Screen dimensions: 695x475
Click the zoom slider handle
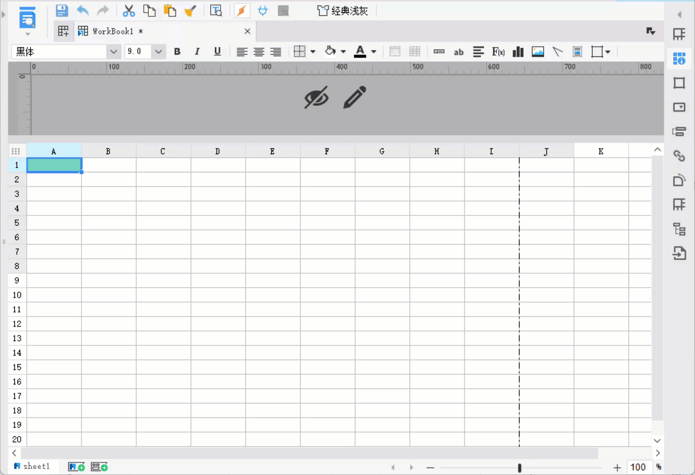(520, 467)
